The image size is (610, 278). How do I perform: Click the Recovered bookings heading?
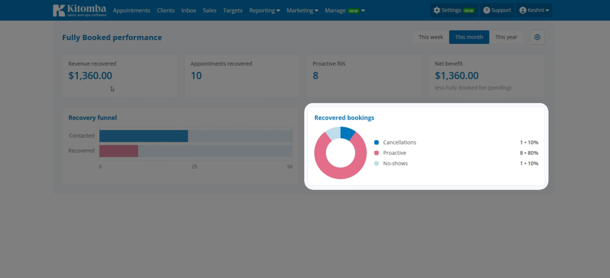tap(344, 118)
